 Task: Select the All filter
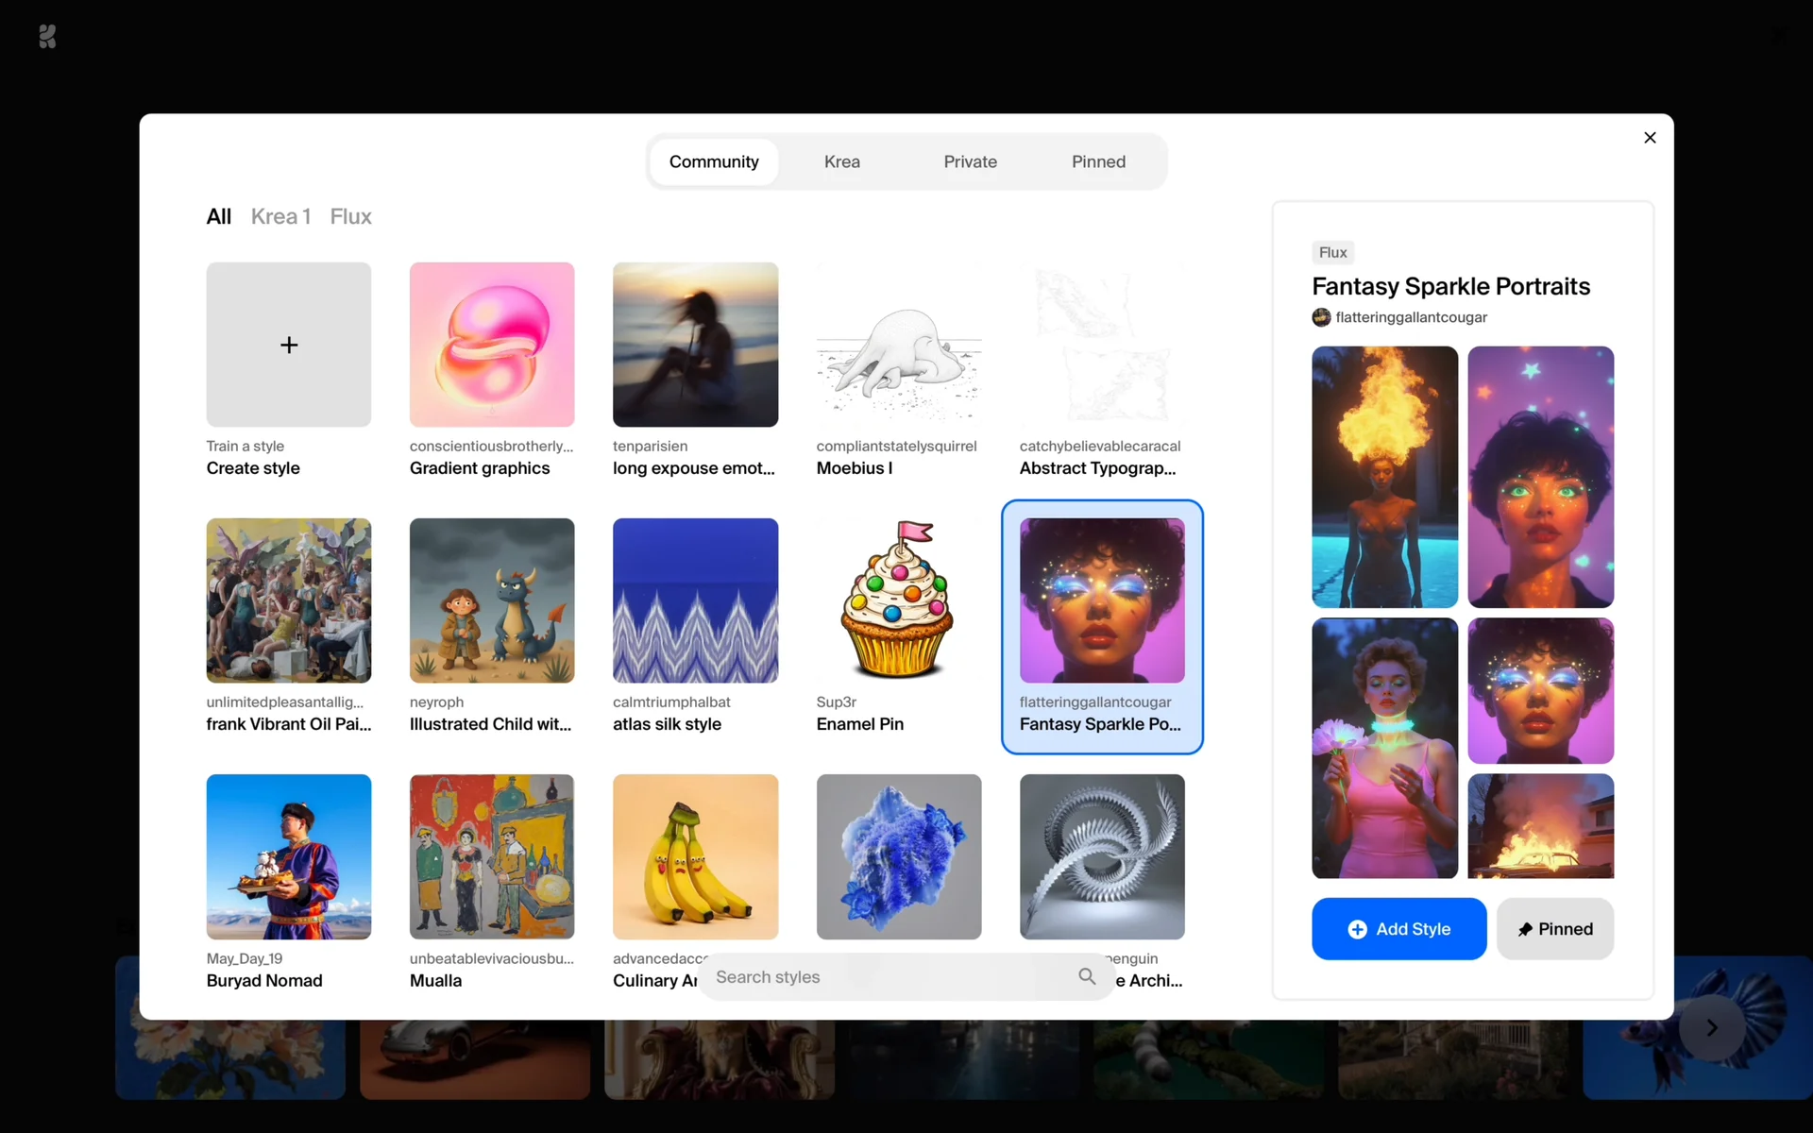(x=218, y=216)
